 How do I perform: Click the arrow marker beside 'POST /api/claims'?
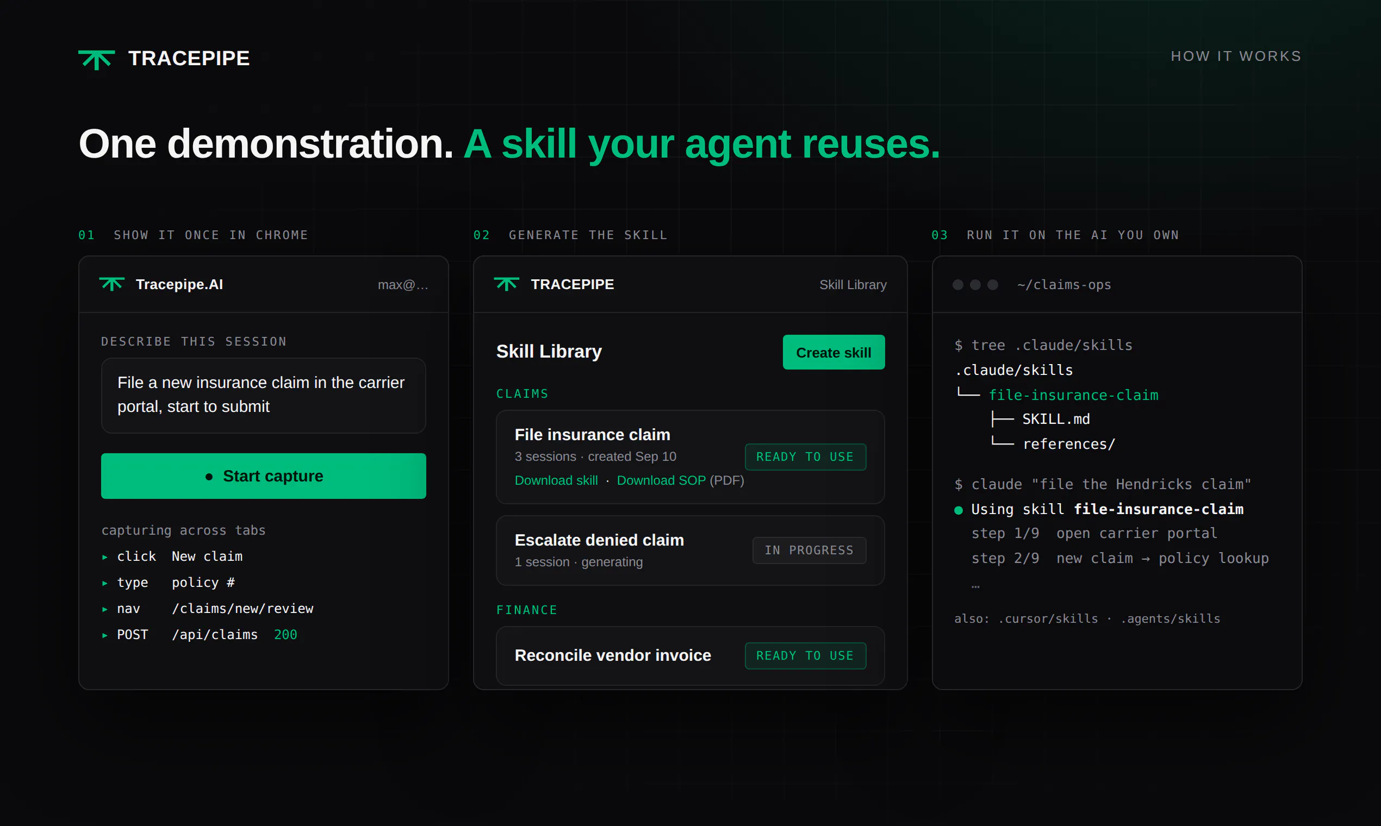pos(105,635)
